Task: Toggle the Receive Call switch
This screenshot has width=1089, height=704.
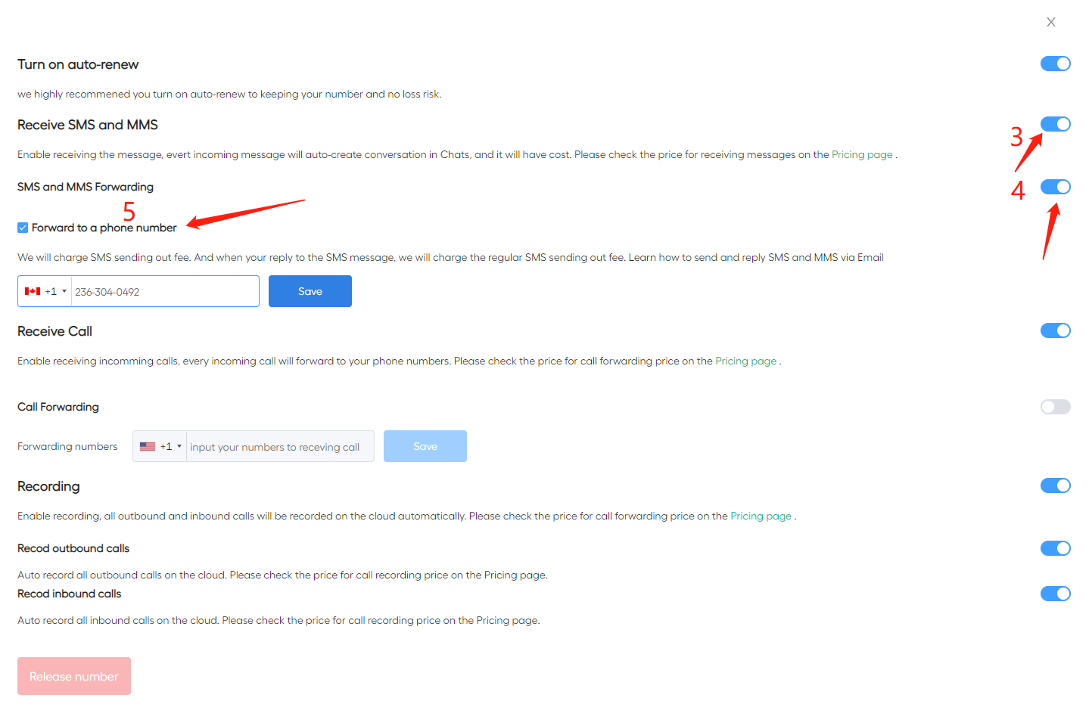Action: click(1055, 330)
